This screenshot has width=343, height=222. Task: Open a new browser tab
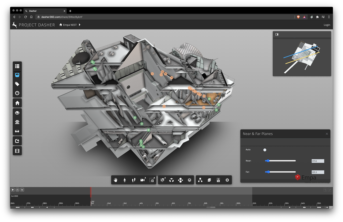point(70,11)
